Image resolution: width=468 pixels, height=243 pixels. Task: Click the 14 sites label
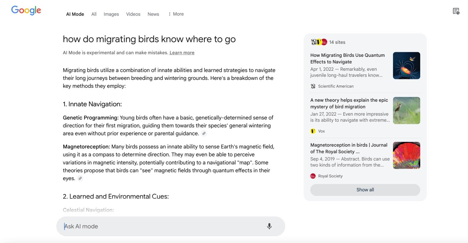[337, 42]
